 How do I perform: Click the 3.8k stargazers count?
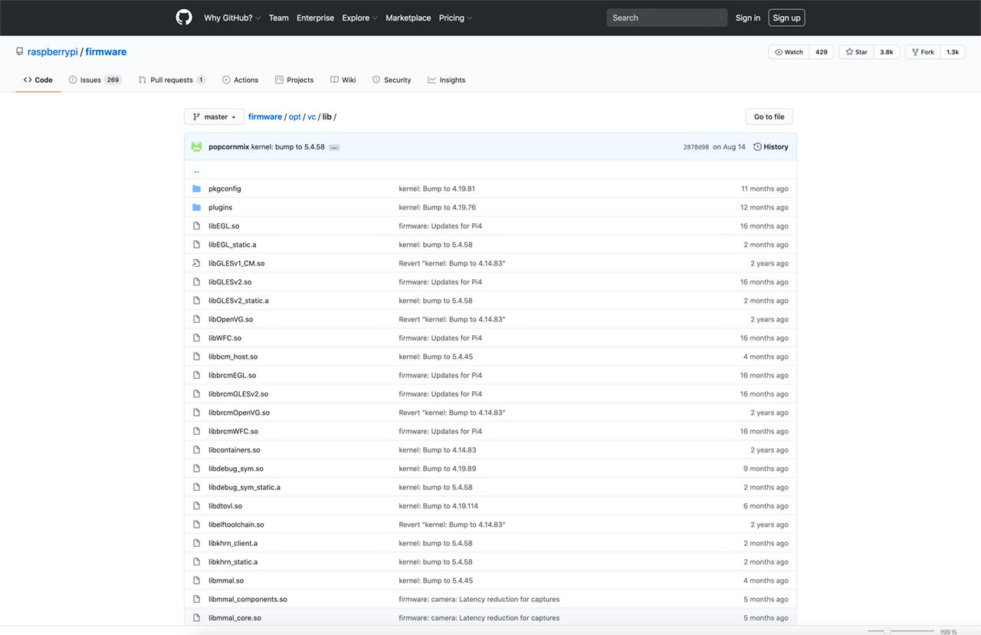click(x=886, y=52)
